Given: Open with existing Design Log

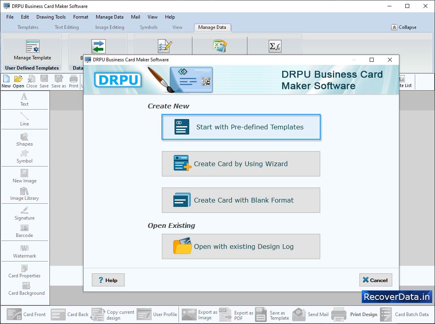Looking at the screenshot, I should (241, 246).
